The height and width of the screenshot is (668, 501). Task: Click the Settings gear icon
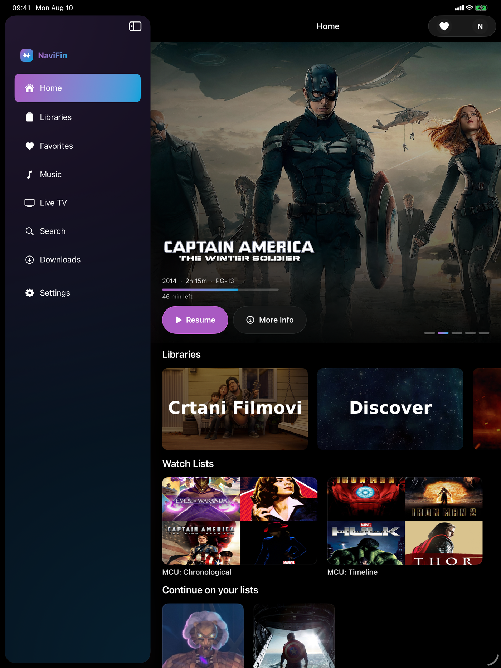pyautogui.click(x=30, y=293)
